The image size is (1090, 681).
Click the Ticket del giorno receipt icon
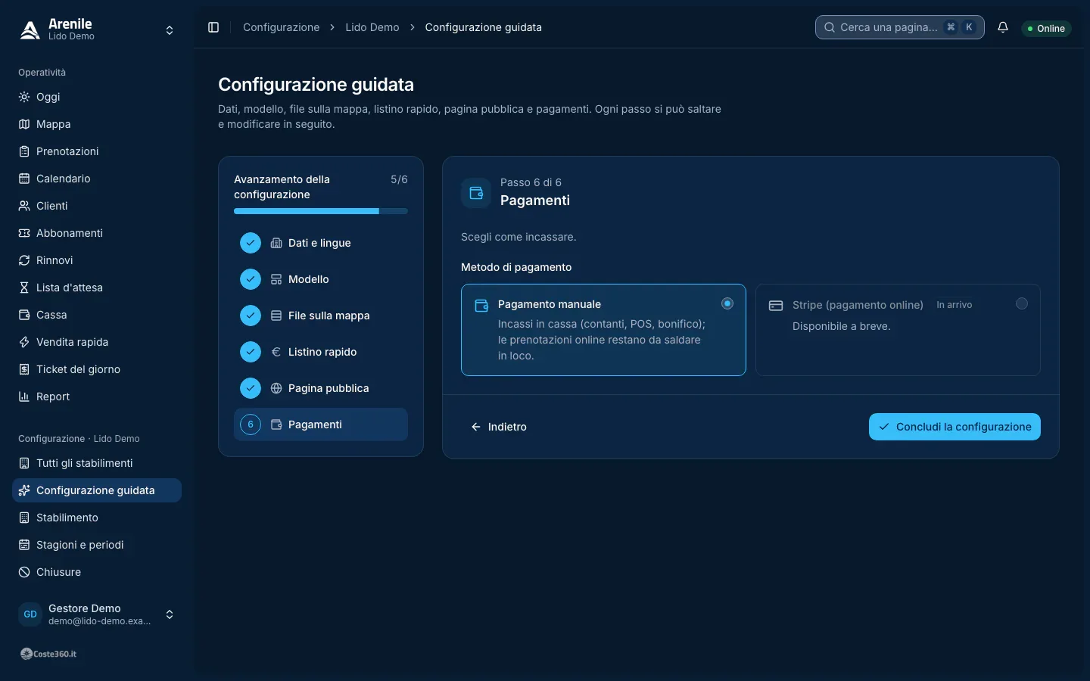point(24,369)
